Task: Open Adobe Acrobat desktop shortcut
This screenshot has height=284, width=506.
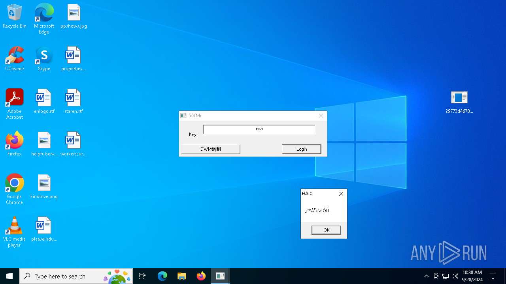Action: 15,104
